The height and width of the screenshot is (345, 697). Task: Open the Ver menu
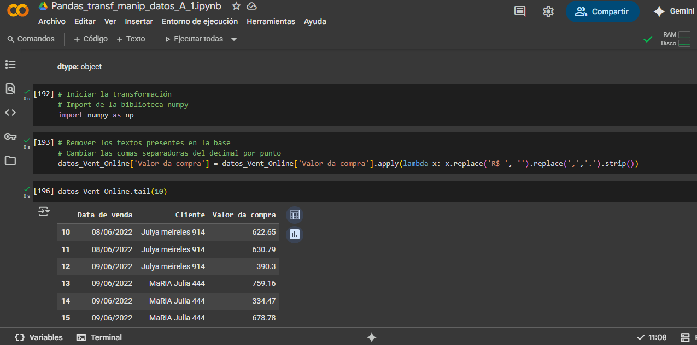click(110, 21)
